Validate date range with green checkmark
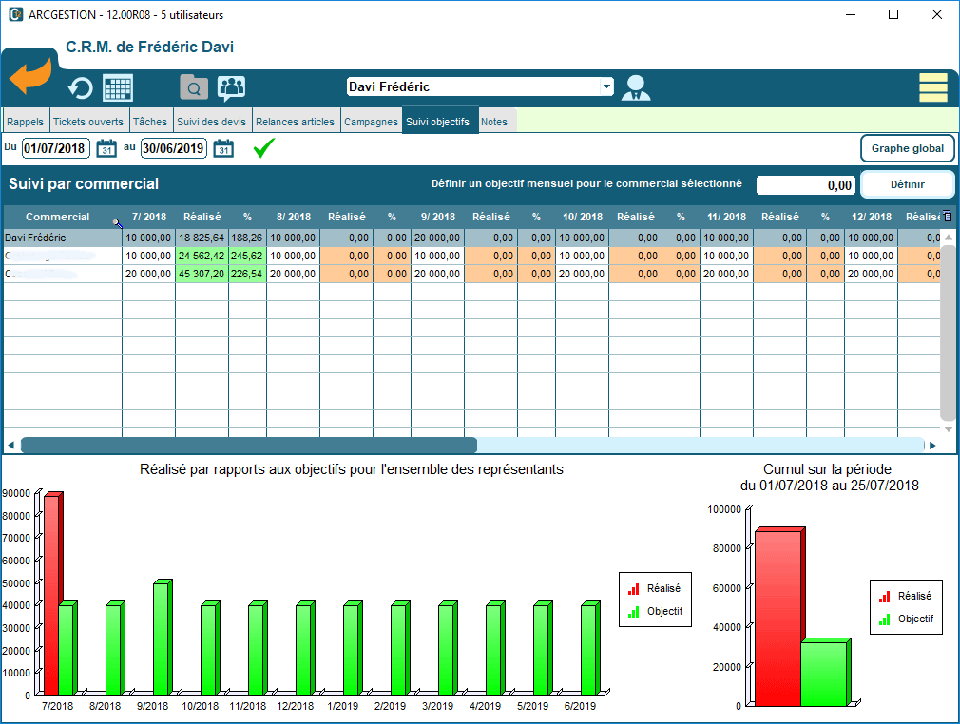 264,148
